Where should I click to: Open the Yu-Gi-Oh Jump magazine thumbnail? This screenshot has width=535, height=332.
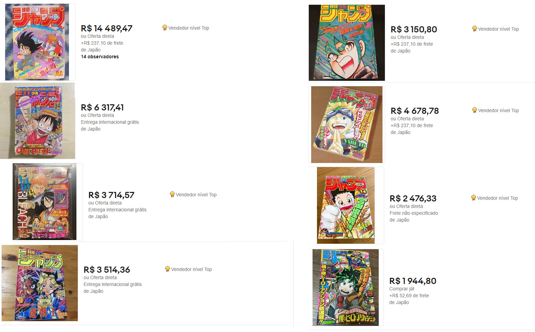40,283
